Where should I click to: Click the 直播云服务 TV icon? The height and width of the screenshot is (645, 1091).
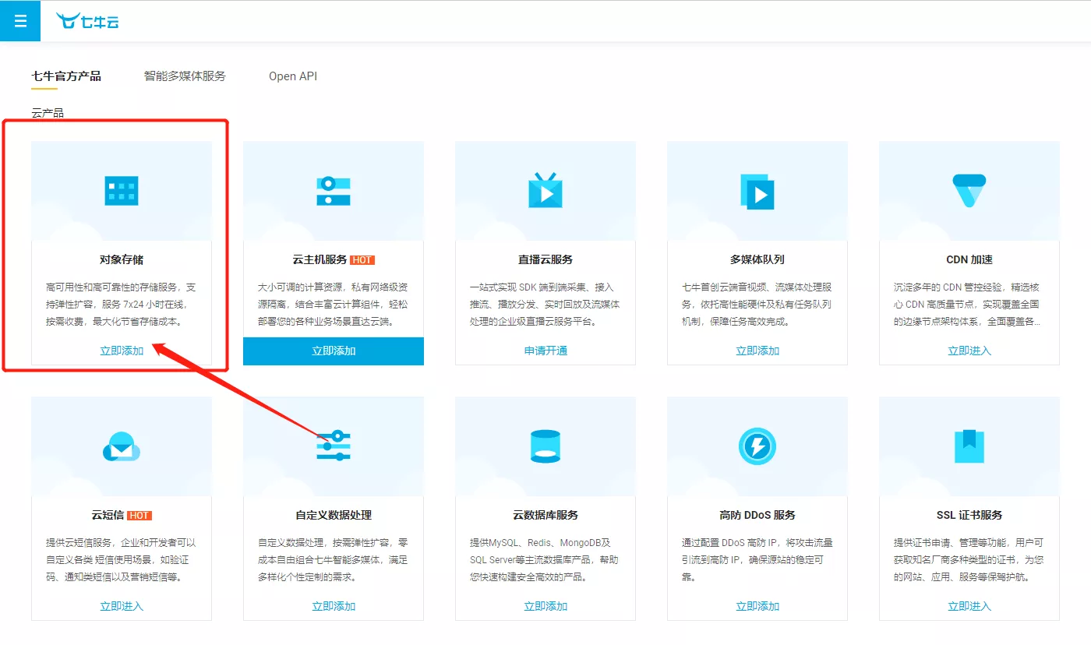pos(545,190)
